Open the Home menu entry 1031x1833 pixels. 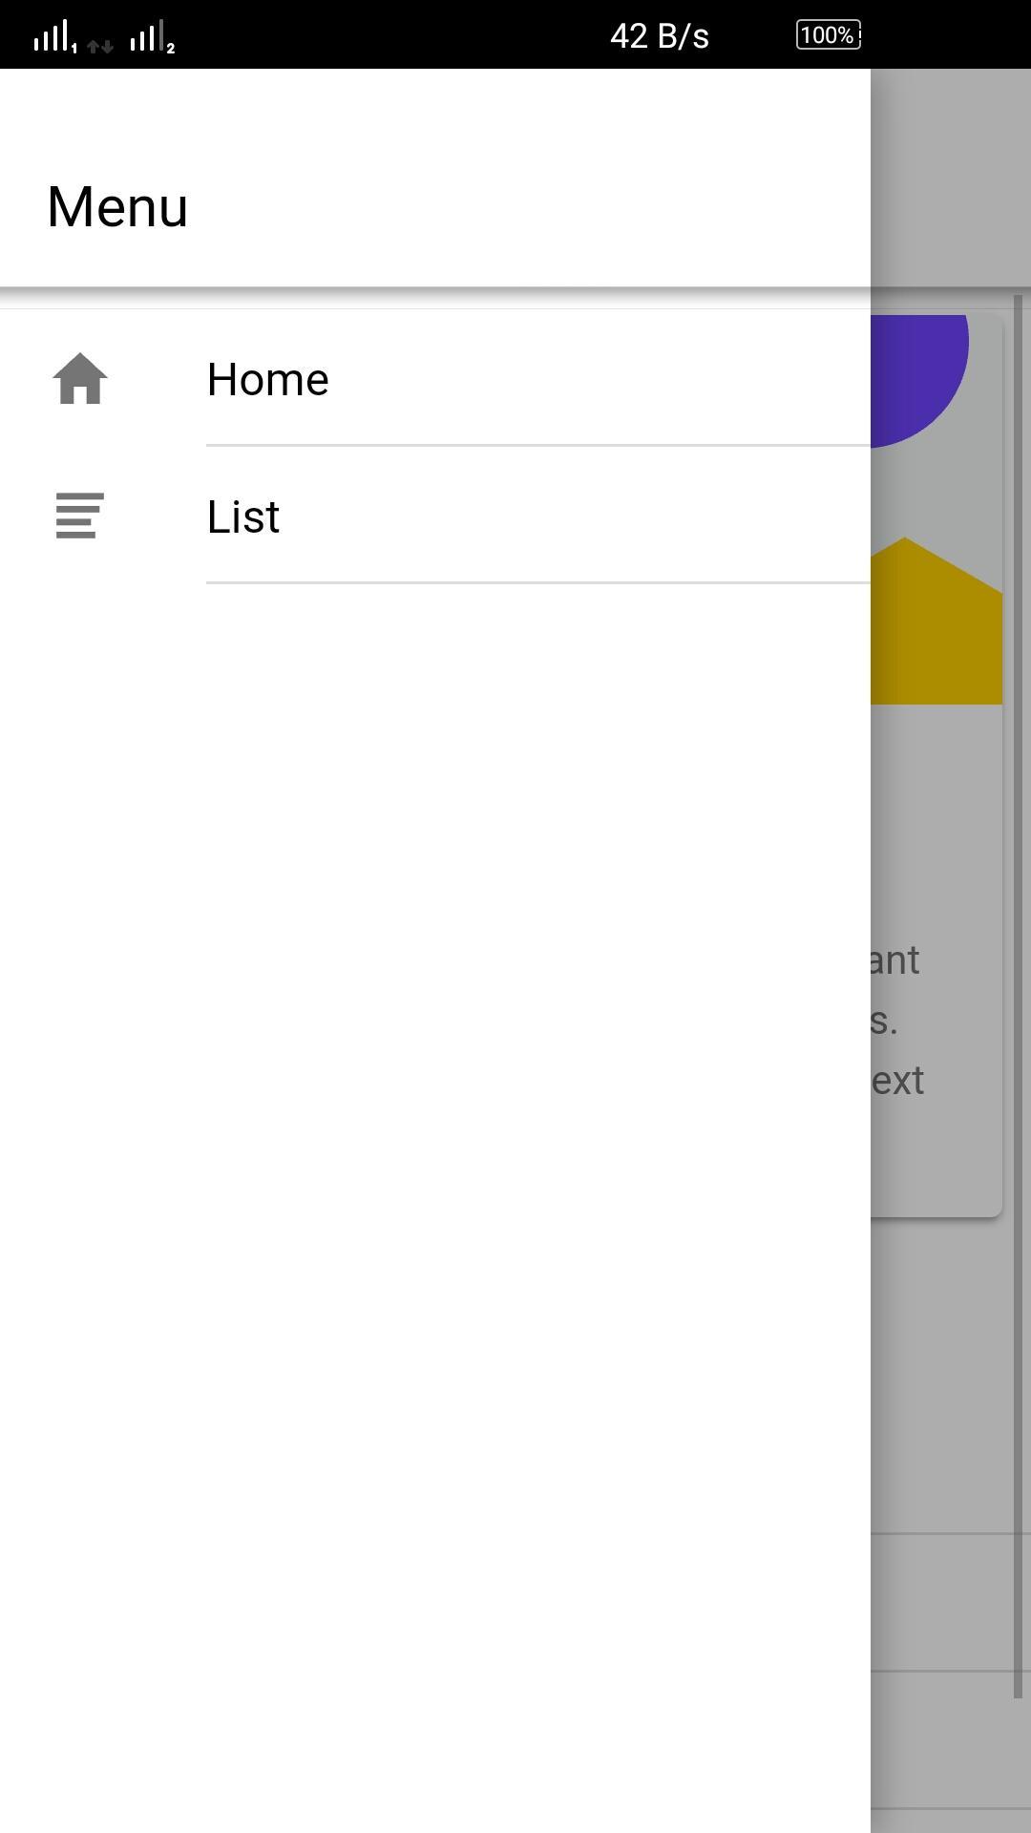[435, 379]
